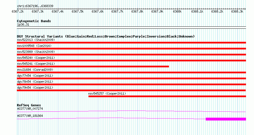Click the red bar of nsv1009548
The width and height of the screenshot is (254, 135).
point(131,49)
